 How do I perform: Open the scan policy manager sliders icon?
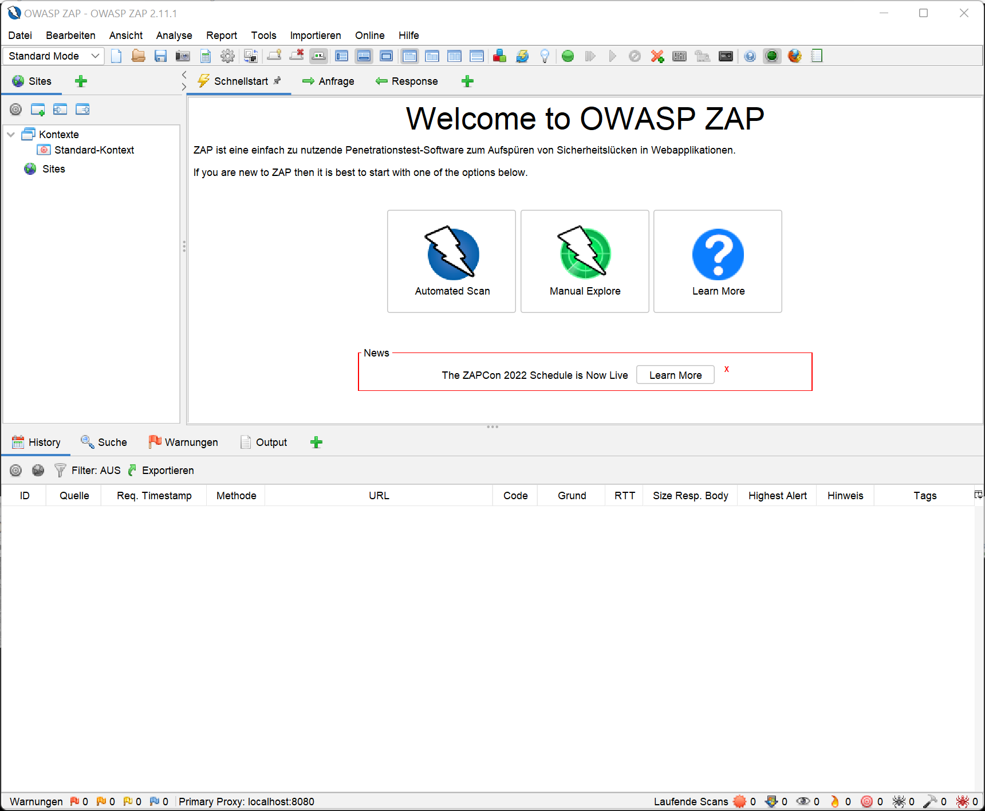(x=680, y=56)
